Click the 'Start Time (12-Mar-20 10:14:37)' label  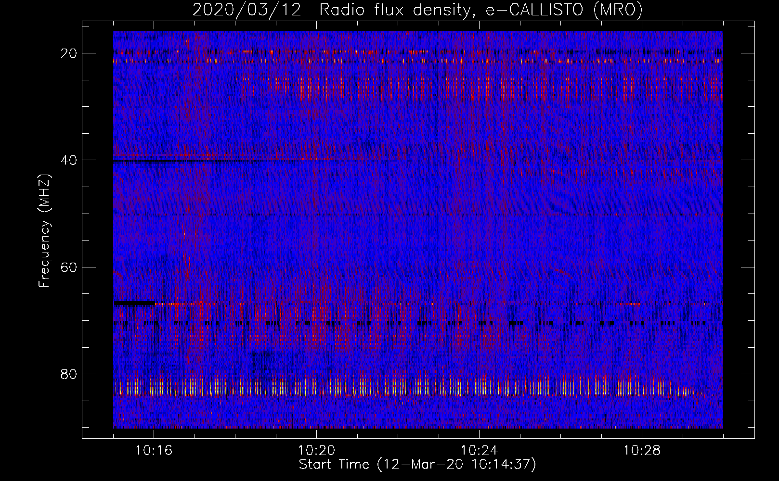click(417, 465)
